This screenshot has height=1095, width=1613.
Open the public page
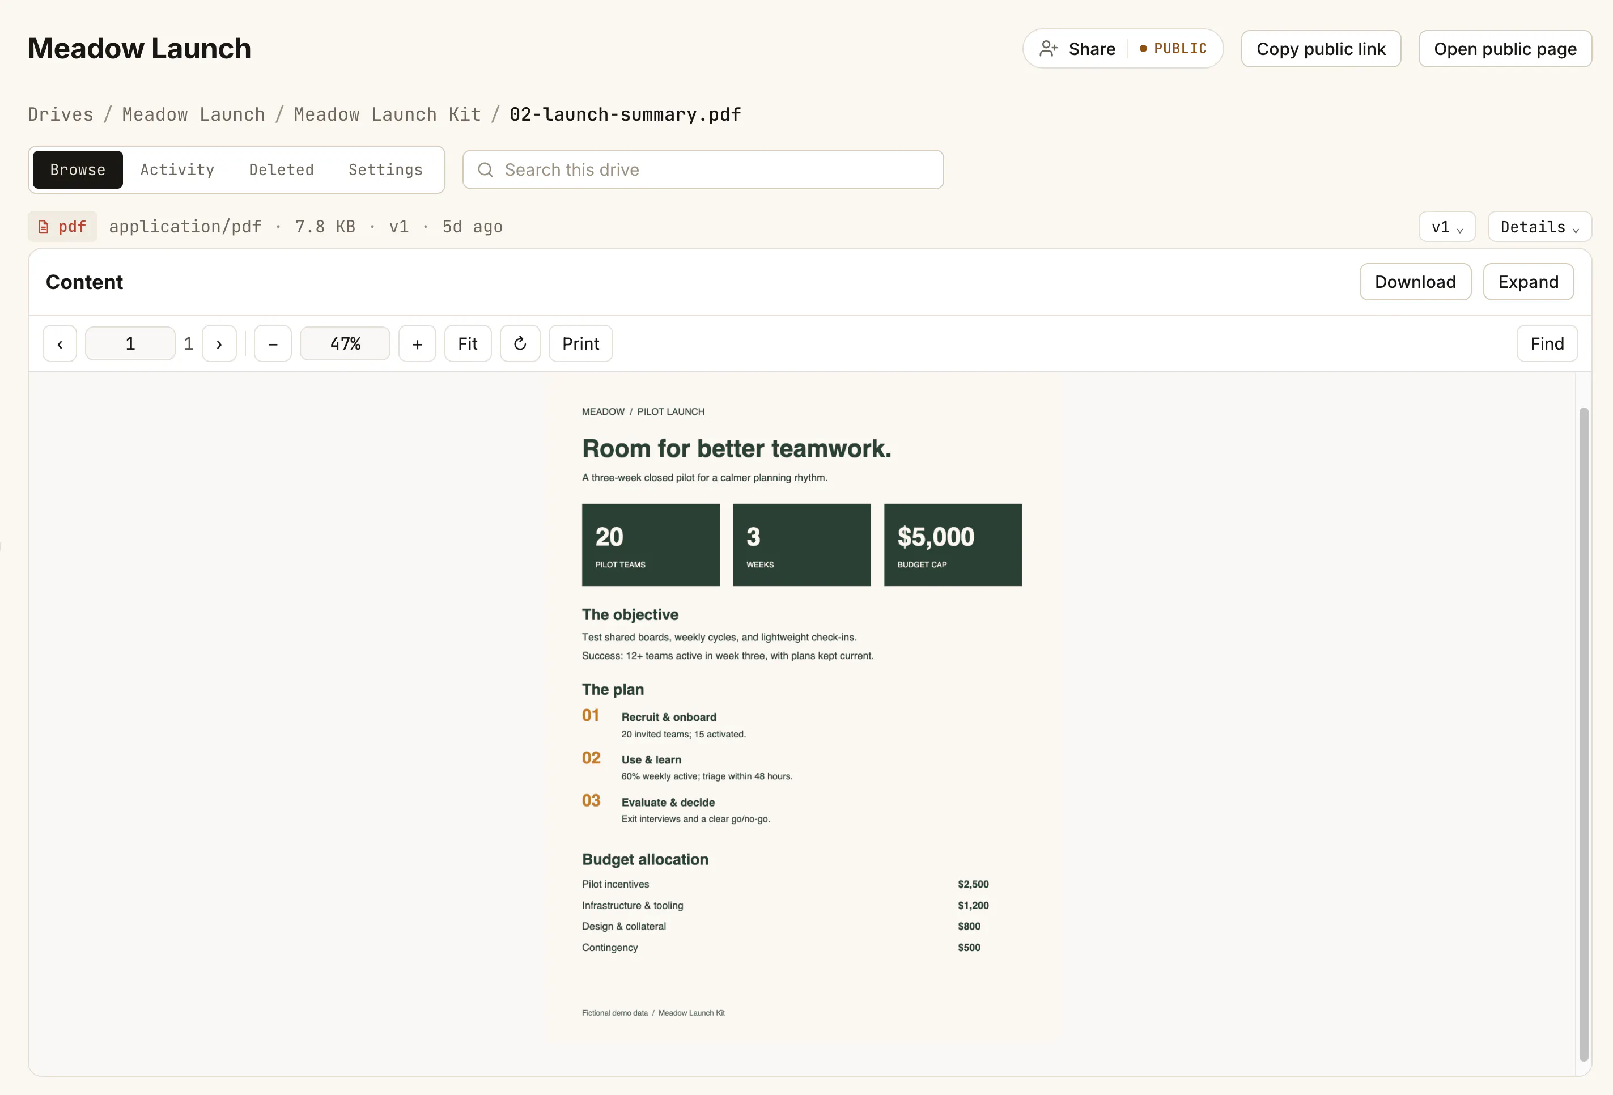point(1505,49)
